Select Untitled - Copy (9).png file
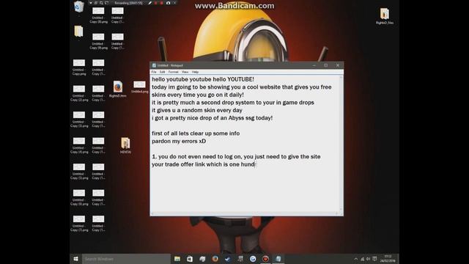 pyautogui.click(x=98, y=41)
